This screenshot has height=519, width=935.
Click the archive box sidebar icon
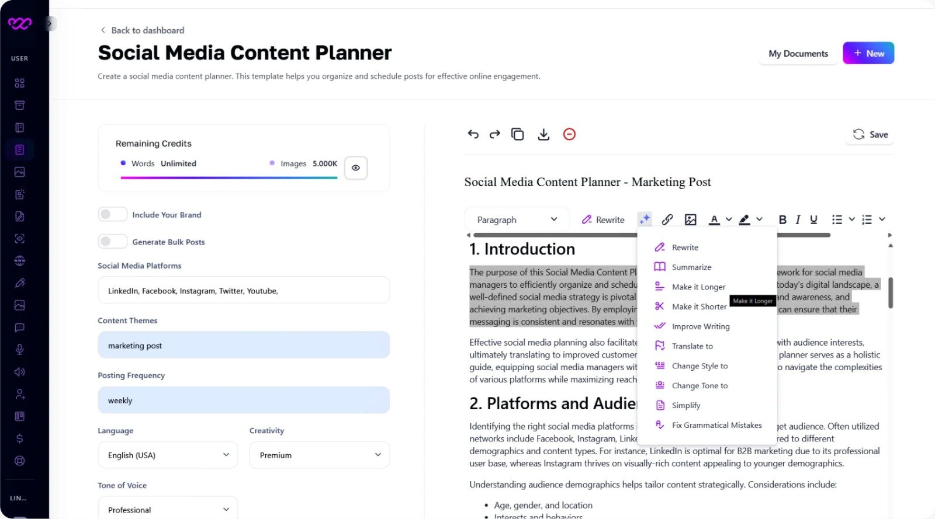(x=19, y=105)
